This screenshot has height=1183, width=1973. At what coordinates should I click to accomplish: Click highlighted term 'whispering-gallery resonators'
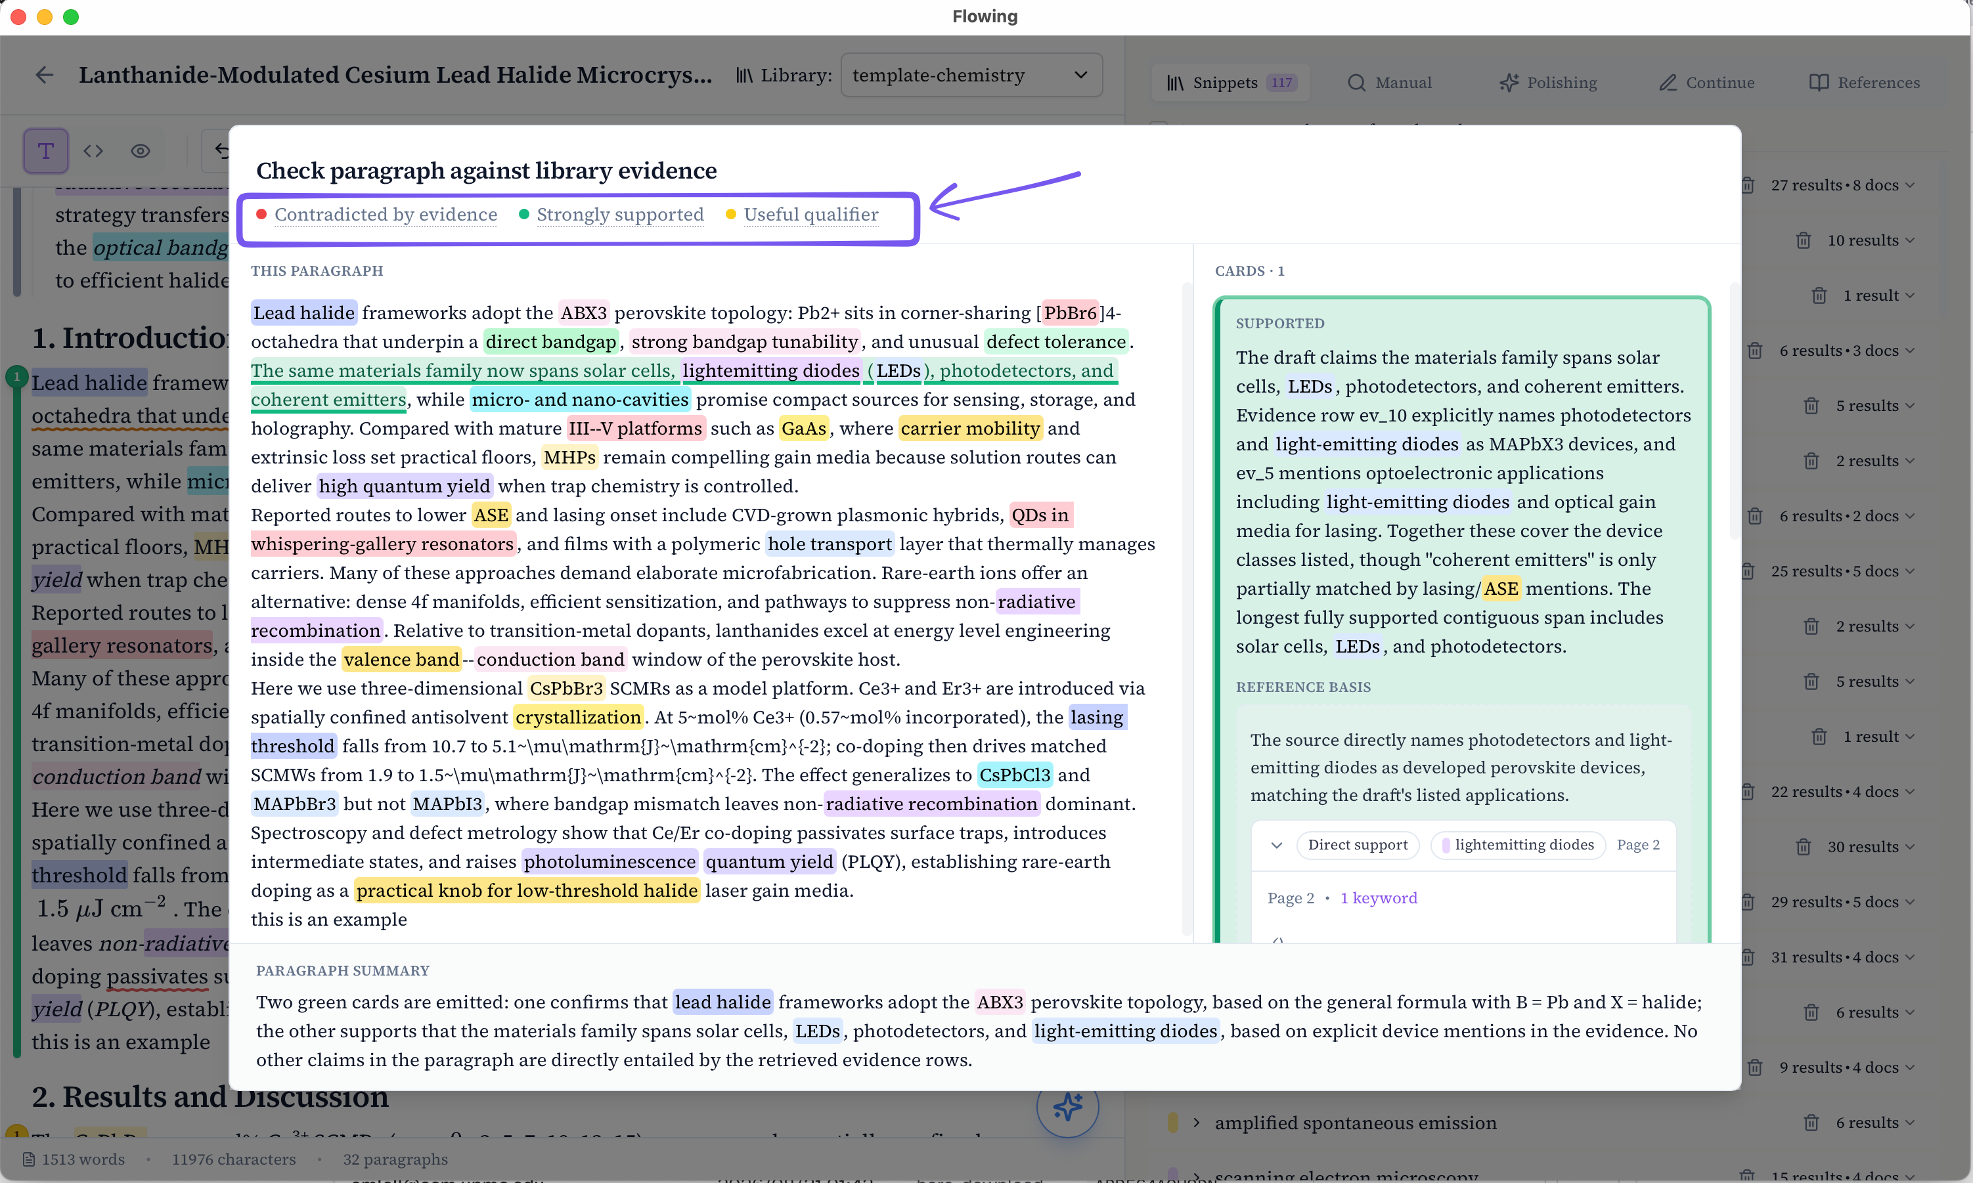(382, 544)
